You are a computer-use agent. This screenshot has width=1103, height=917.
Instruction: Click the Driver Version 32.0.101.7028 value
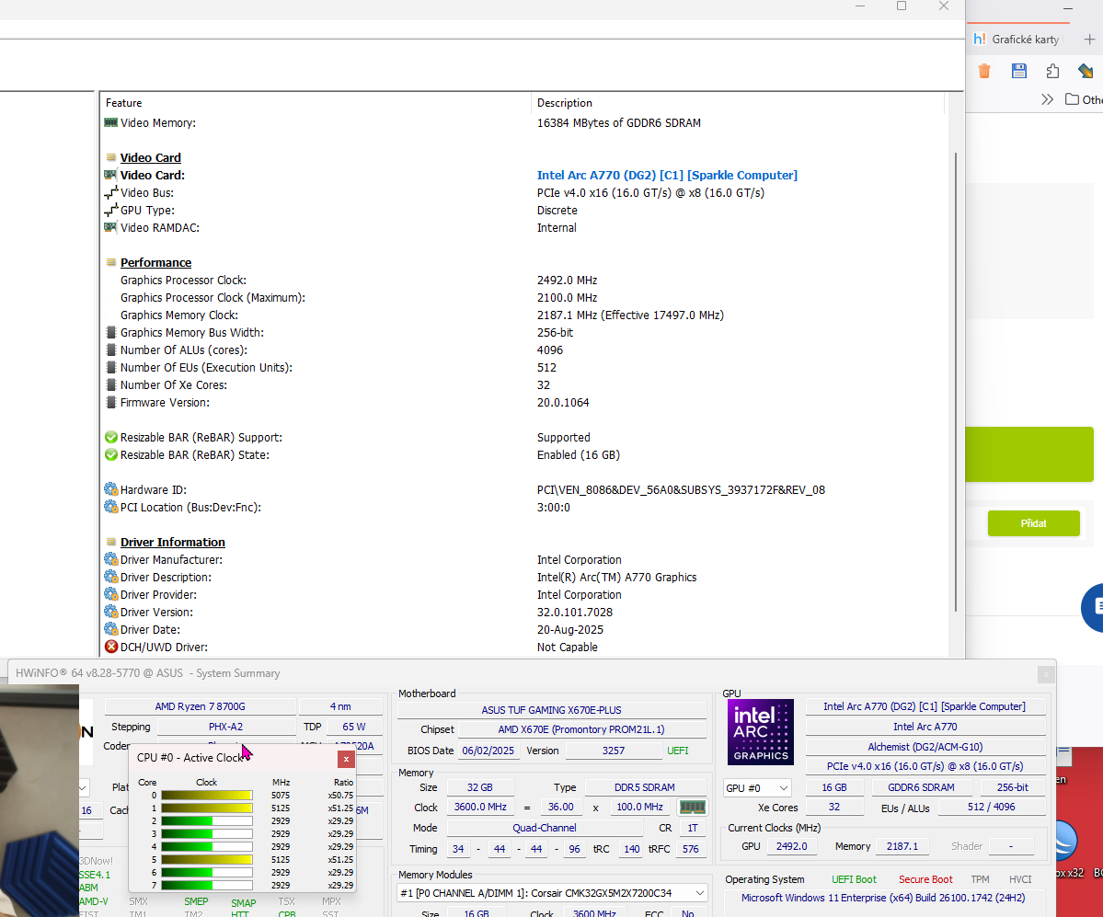pyautogui.click(x=575, y=612)
